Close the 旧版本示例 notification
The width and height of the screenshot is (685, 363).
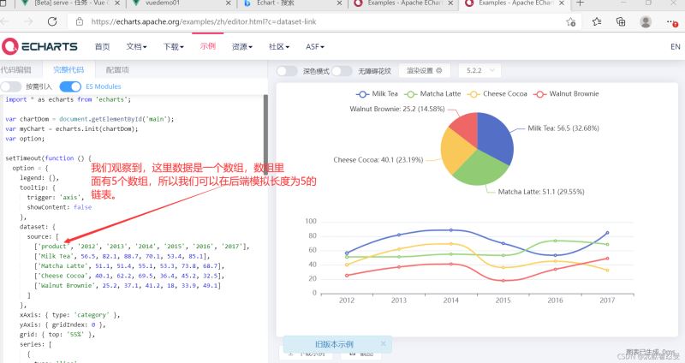point(383,344)
